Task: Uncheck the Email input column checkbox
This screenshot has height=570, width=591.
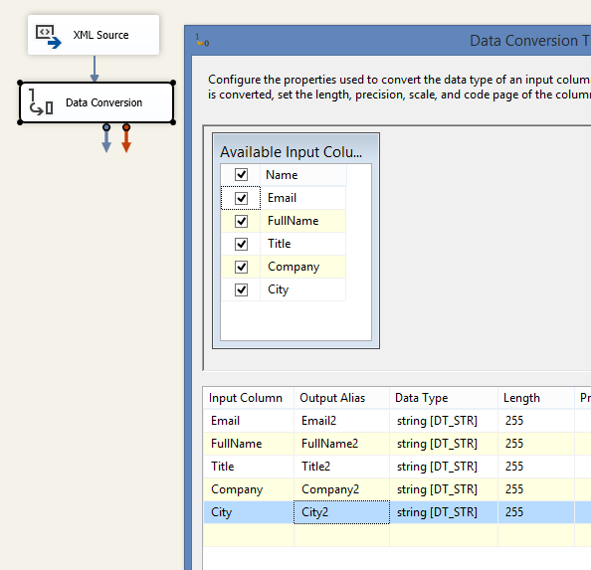Action: (241, 198)
